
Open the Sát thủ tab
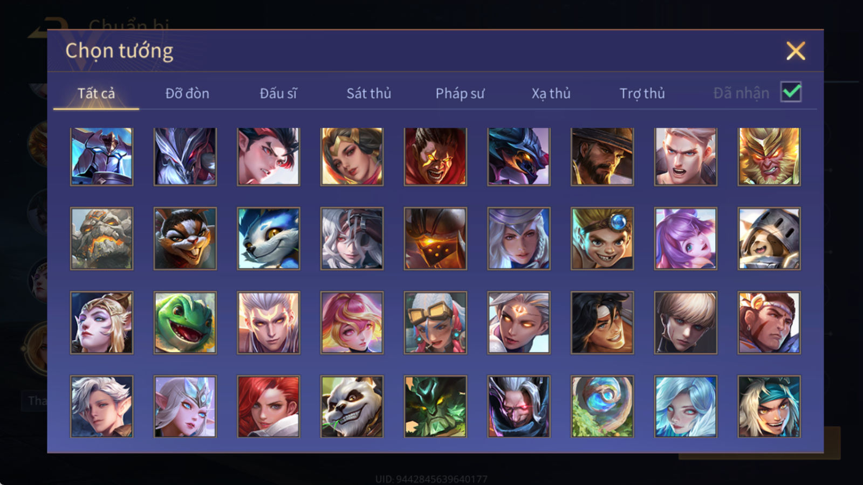(x=369, y=93)
